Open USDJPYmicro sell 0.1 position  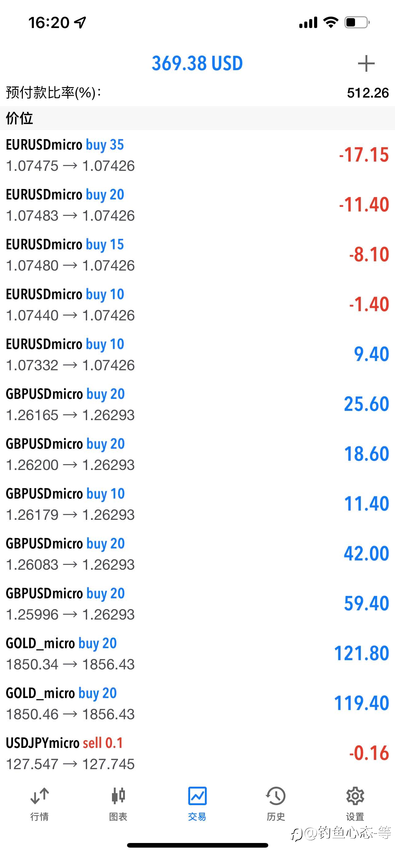(197, 753)
